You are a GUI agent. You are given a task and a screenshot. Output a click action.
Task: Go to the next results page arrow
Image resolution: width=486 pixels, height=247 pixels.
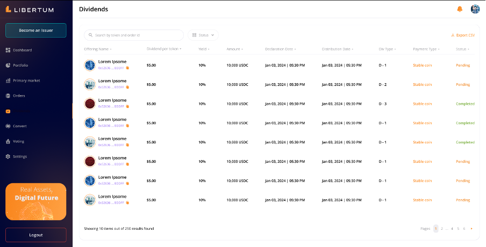tap(471, 229)
